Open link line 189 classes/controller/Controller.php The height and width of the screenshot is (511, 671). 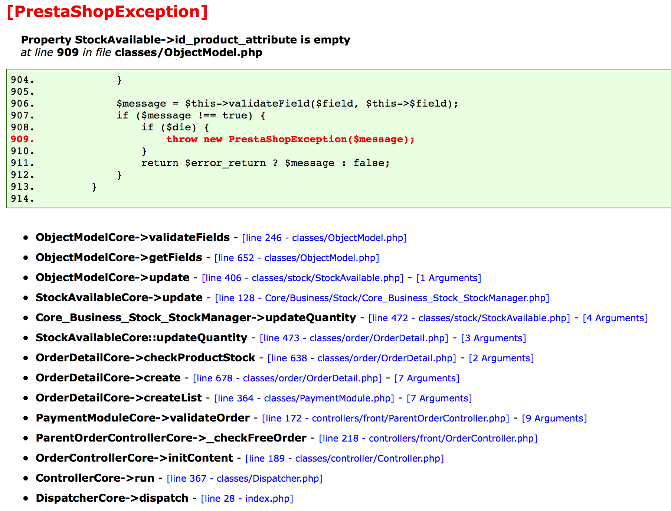coord(345,459)
